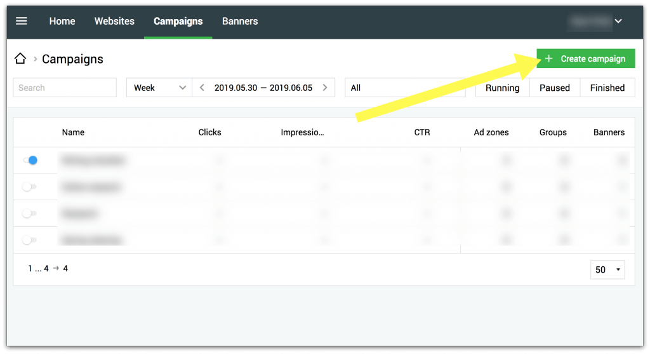Viewport: 650px width, 354px height.
Task: Go to the Home tab
Action: click(62, 21)
